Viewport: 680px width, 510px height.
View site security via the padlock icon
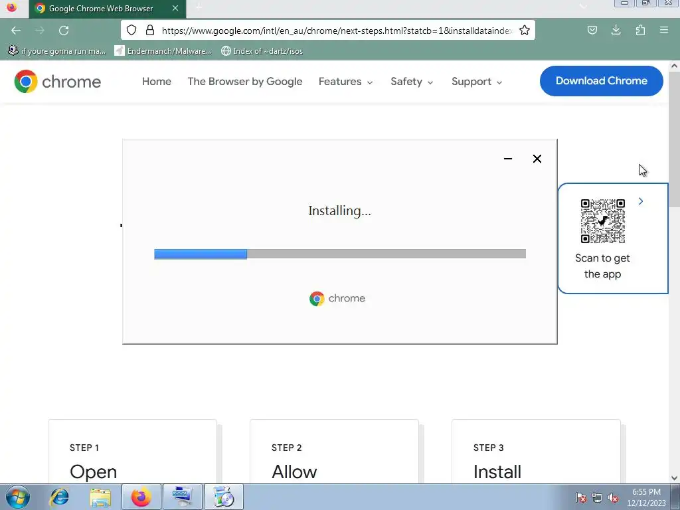[x=150, y=30]
